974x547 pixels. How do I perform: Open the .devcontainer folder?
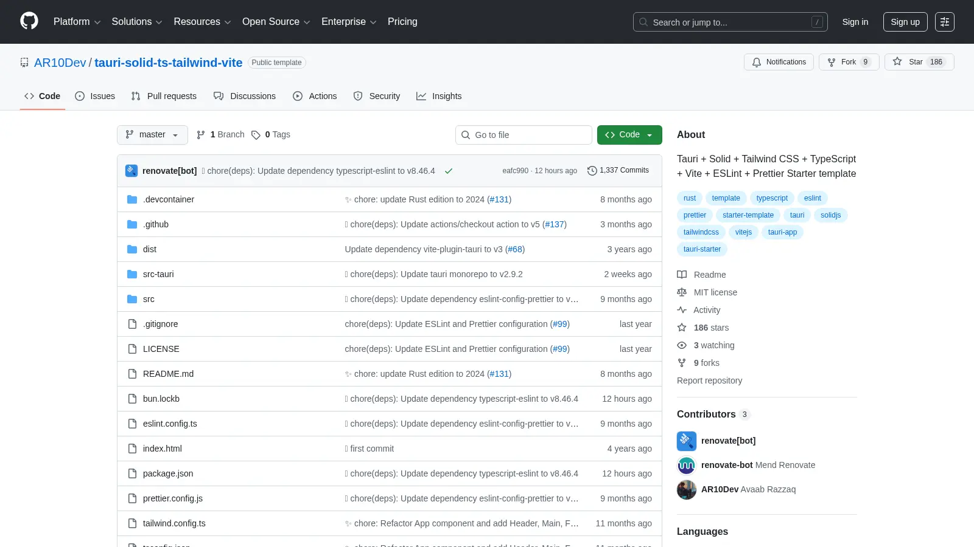169,199
